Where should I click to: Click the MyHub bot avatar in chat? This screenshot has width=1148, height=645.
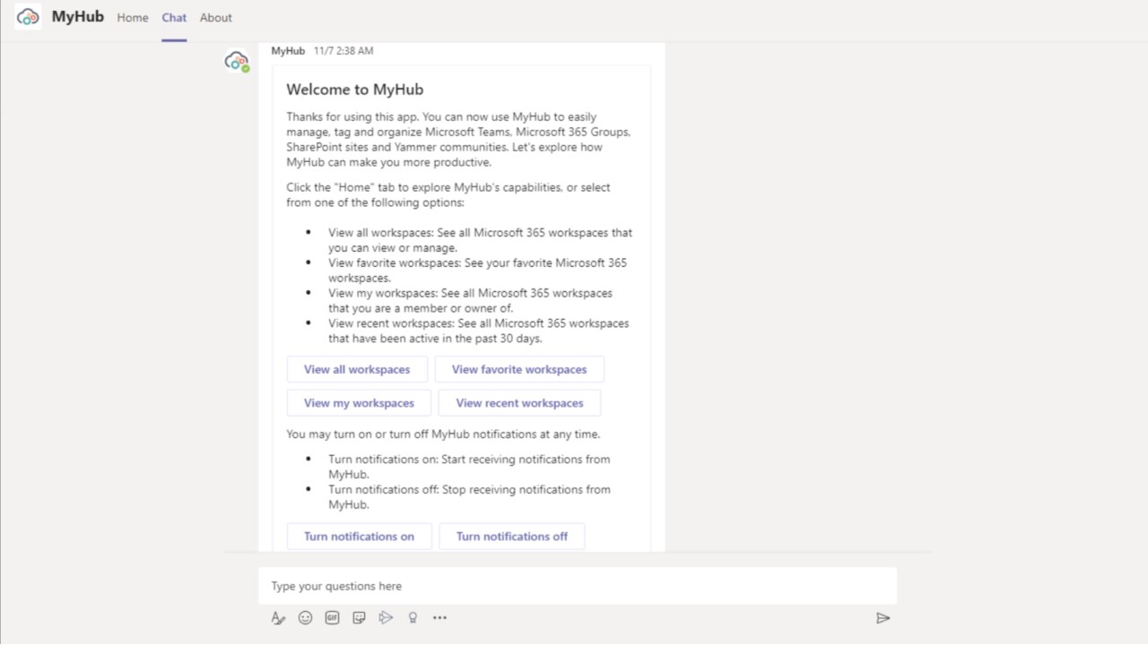click(x=237, y=62)
